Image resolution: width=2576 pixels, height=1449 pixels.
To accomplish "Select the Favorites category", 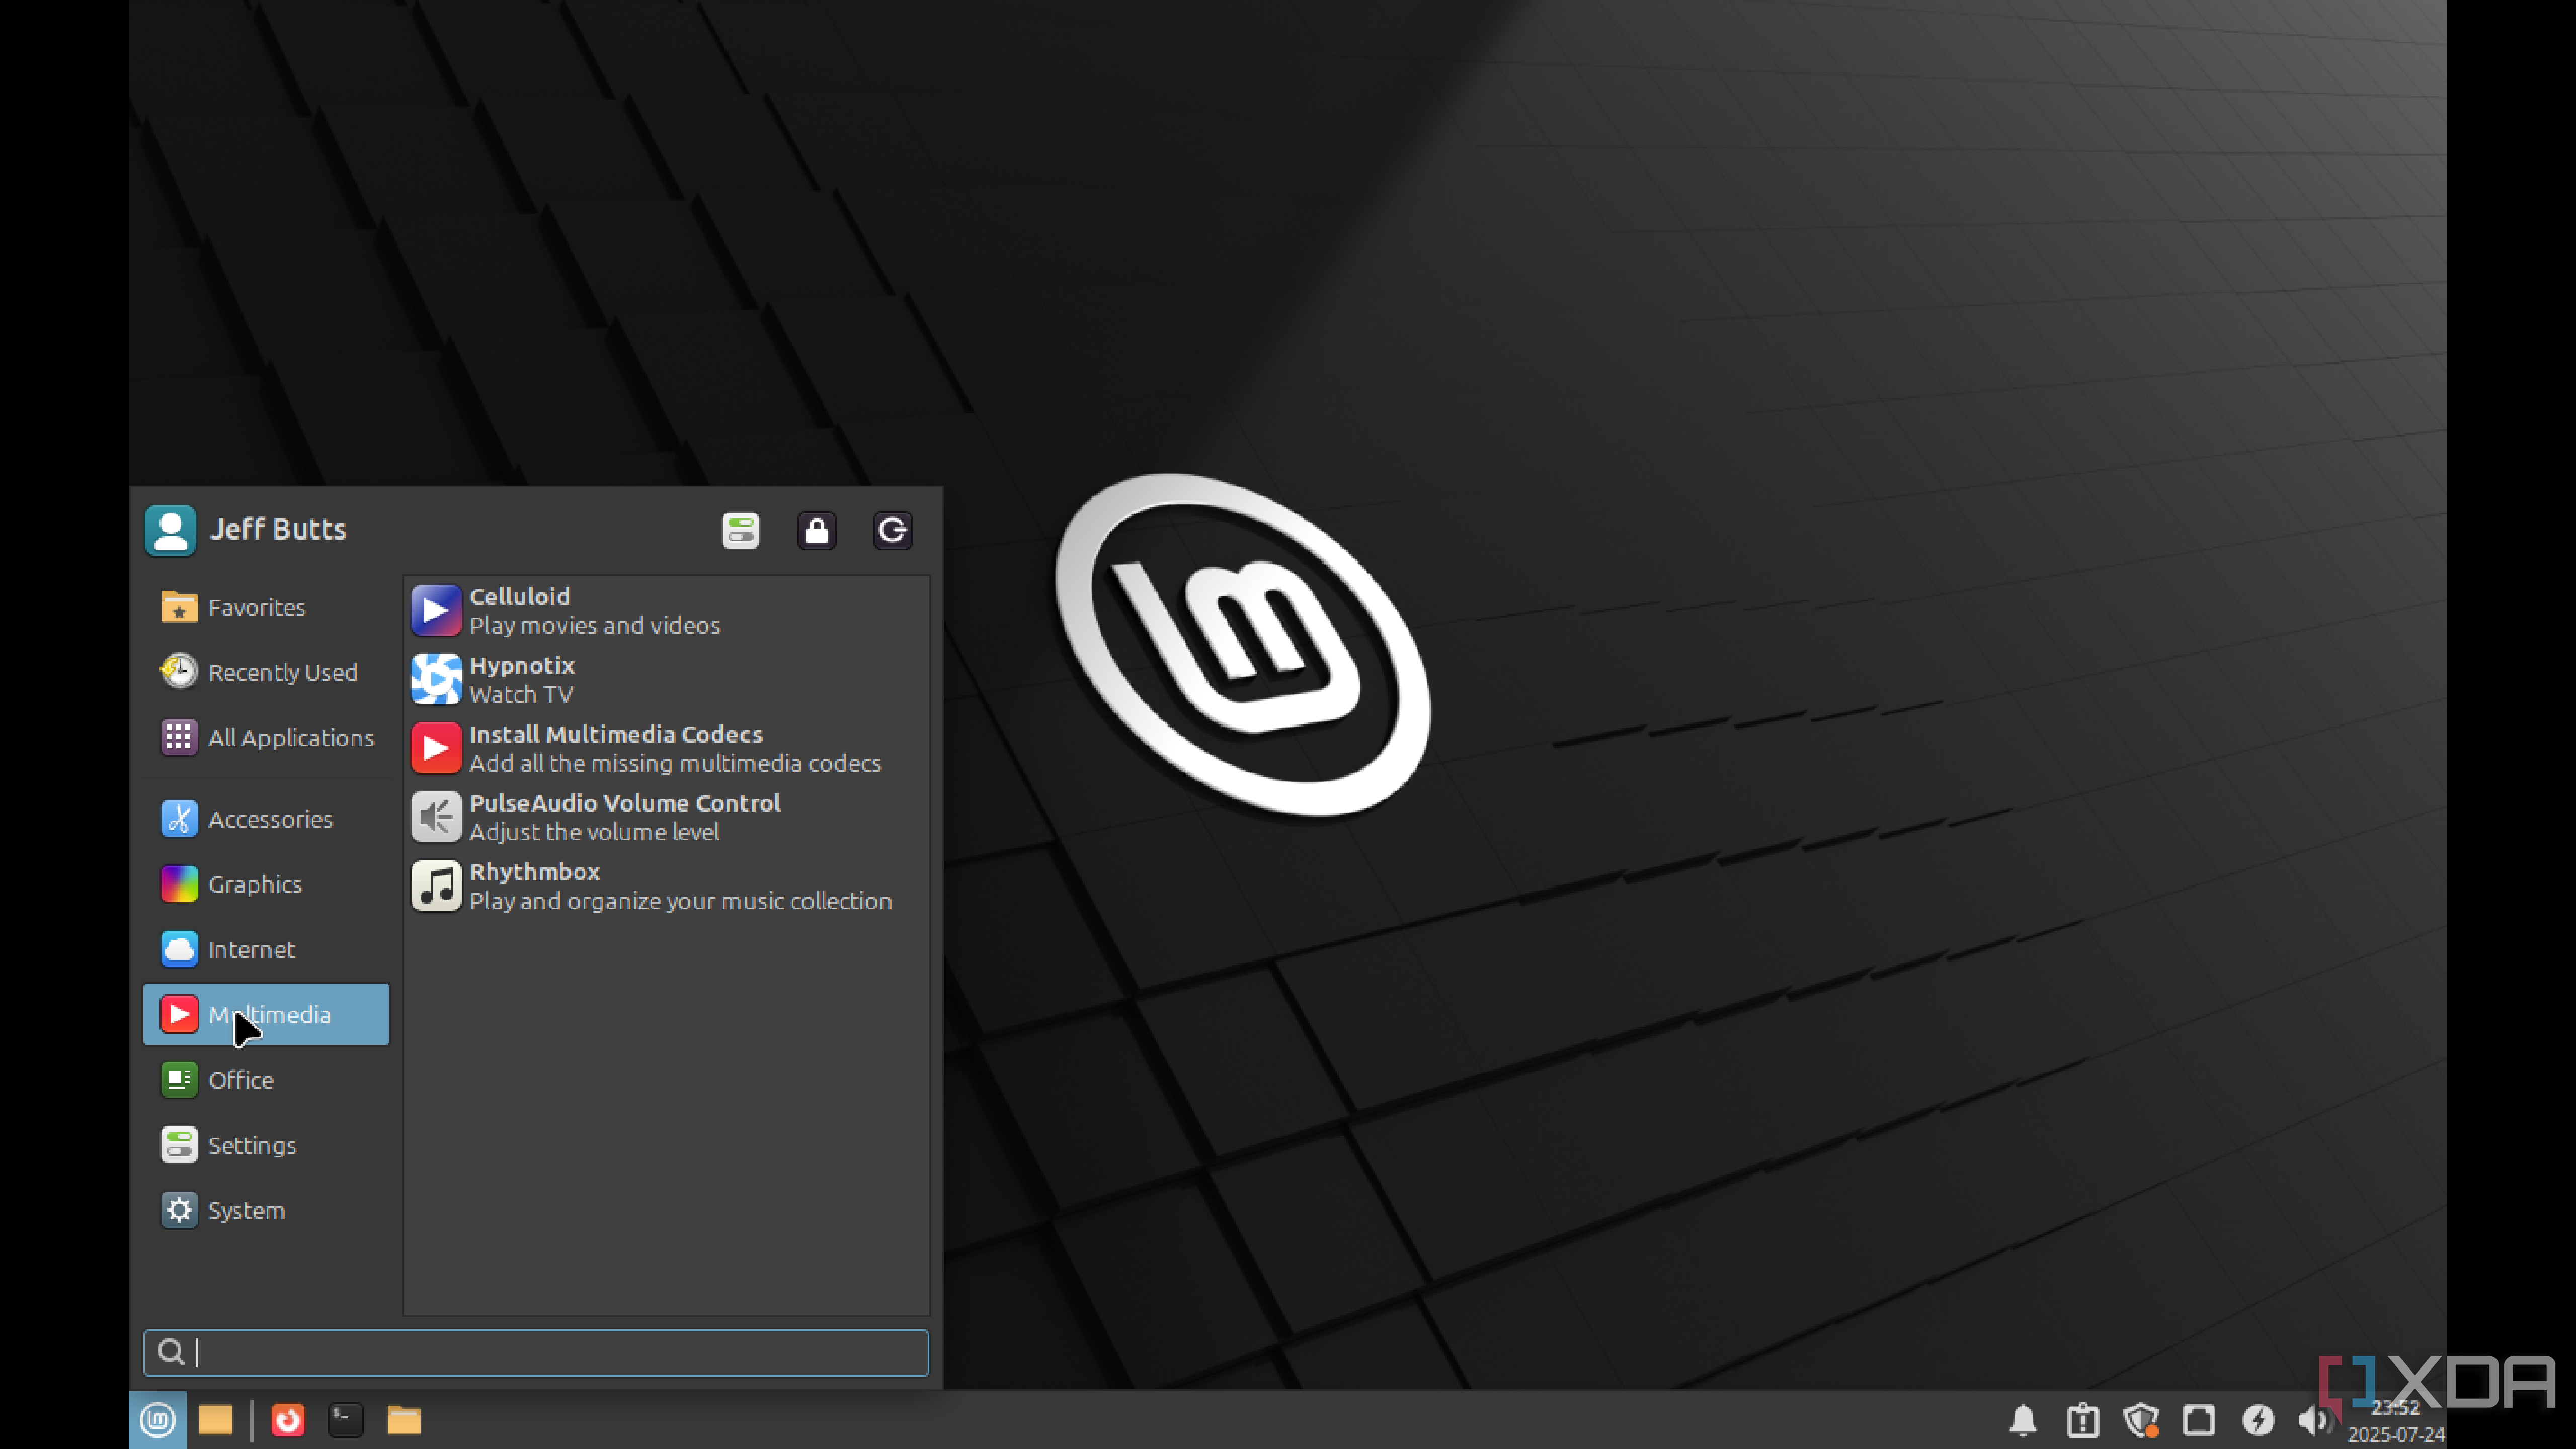I will coord(256,607).
